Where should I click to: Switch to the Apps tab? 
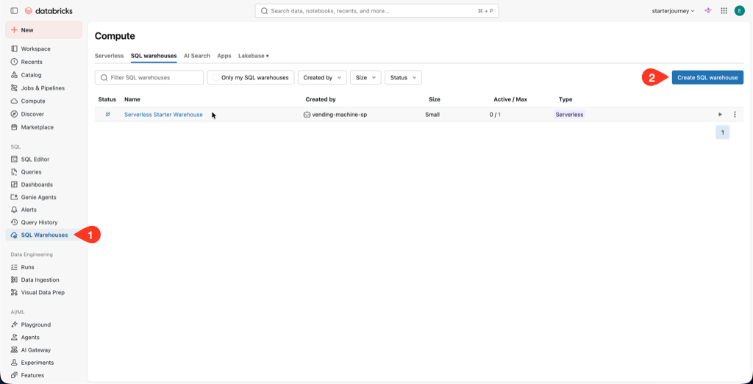(224, 56)
